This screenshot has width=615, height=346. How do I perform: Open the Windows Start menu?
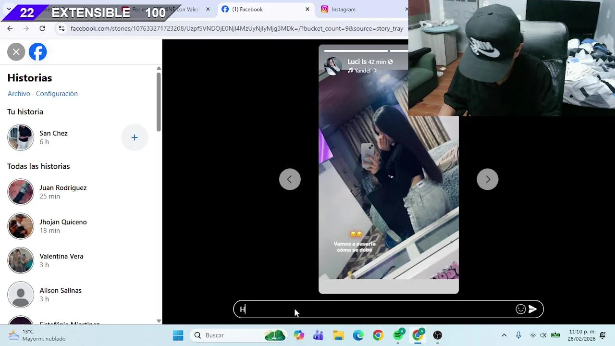(178, 335)
